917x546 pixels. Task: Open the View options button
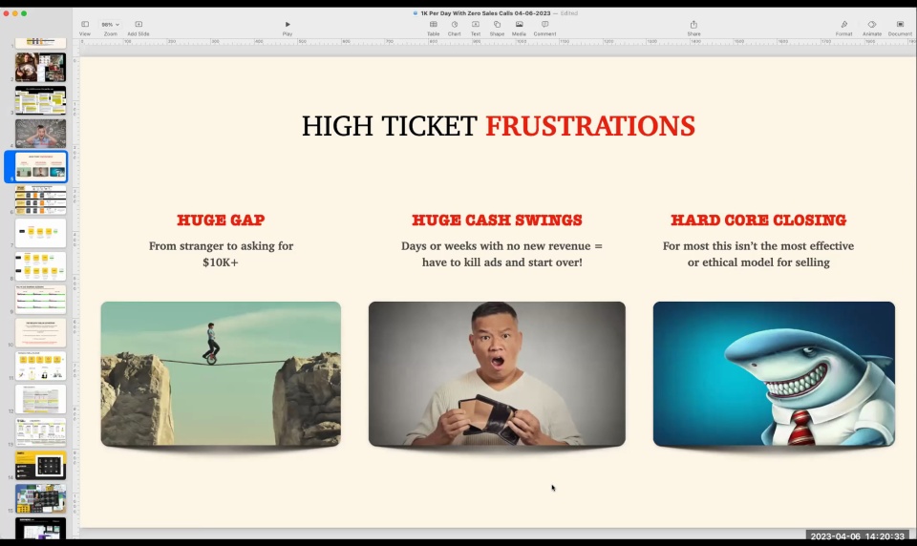pos(85,28)
